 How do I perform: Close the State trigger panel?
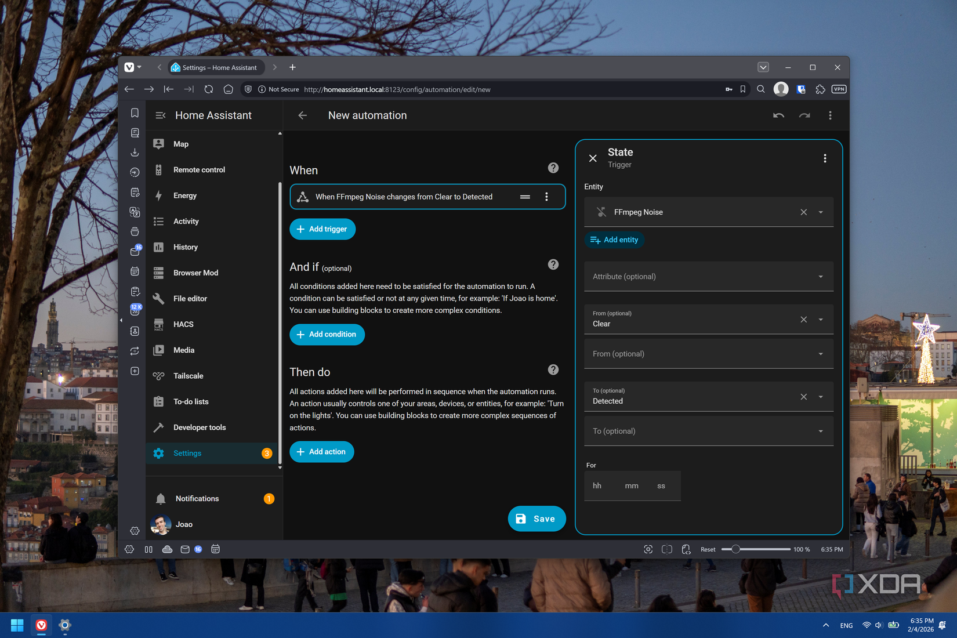593,158
